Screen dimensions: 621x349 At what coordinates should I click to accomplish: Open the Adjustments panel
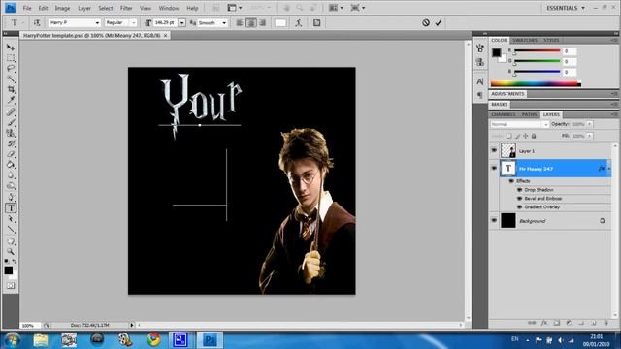pyautogui.click(x=507, y=94)
